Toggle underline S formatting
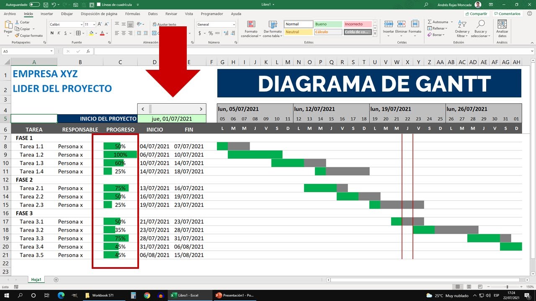Image resolution: width=536 pixels, height=301 pixels. coord(65,33)
